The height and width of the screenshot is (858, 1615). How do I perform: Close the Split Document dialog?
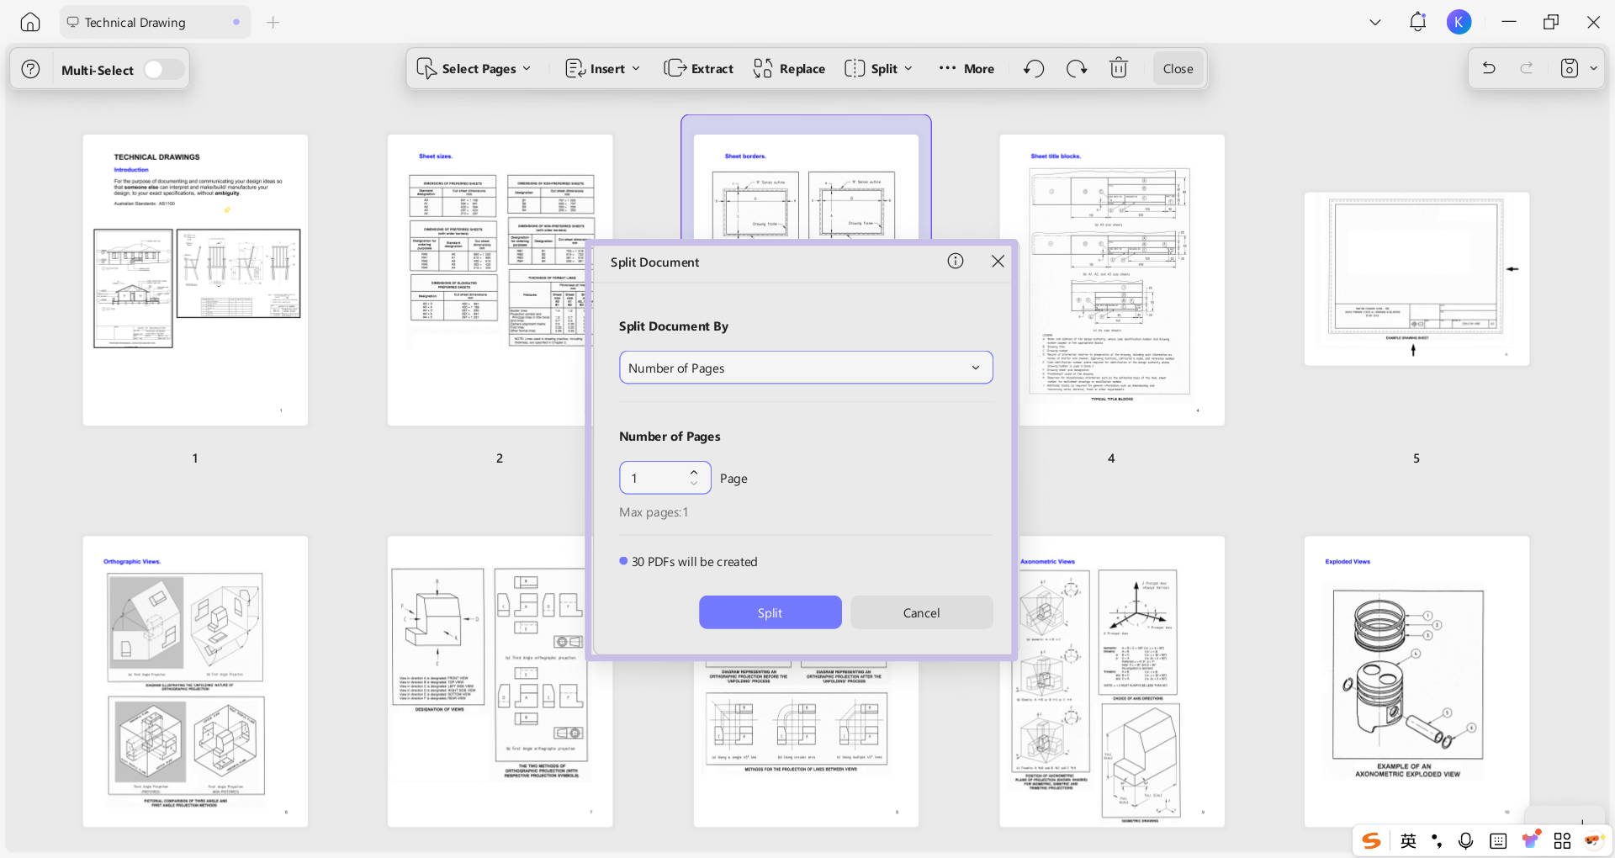click(998, 262)
